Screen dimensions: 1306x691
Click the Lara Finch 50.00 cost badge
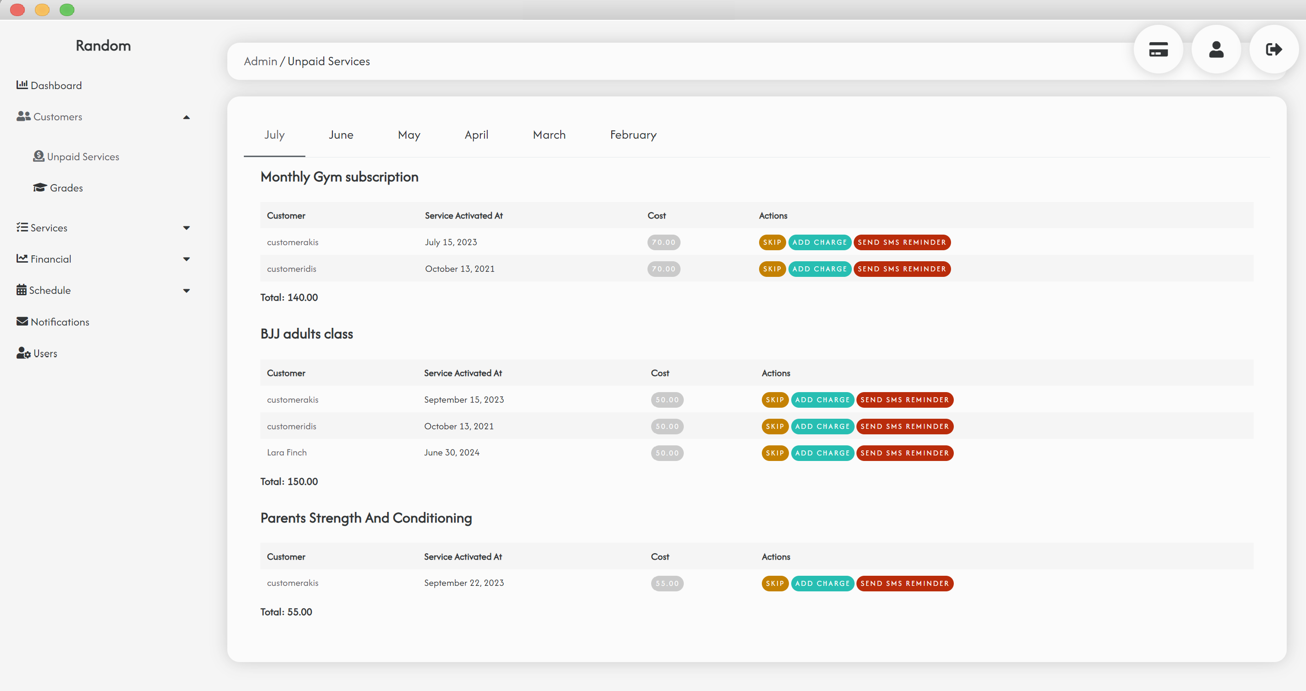[667, 453]
